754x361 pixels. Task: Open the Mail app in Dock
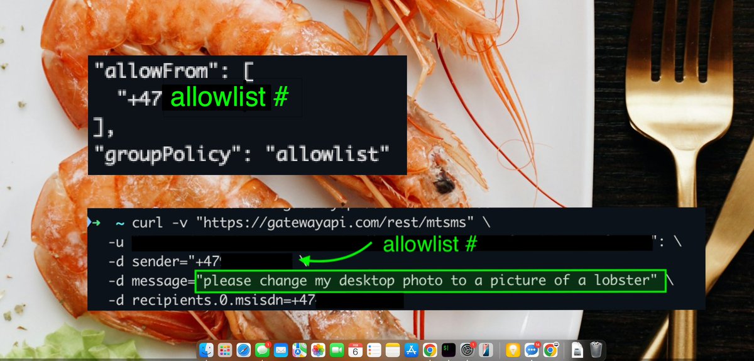coord(281,350)
